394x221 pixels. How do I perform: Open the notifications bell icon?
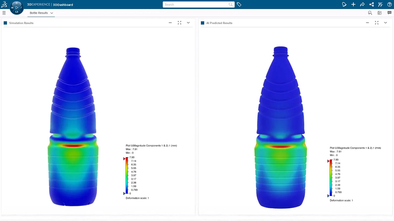(x=344, y=4)
